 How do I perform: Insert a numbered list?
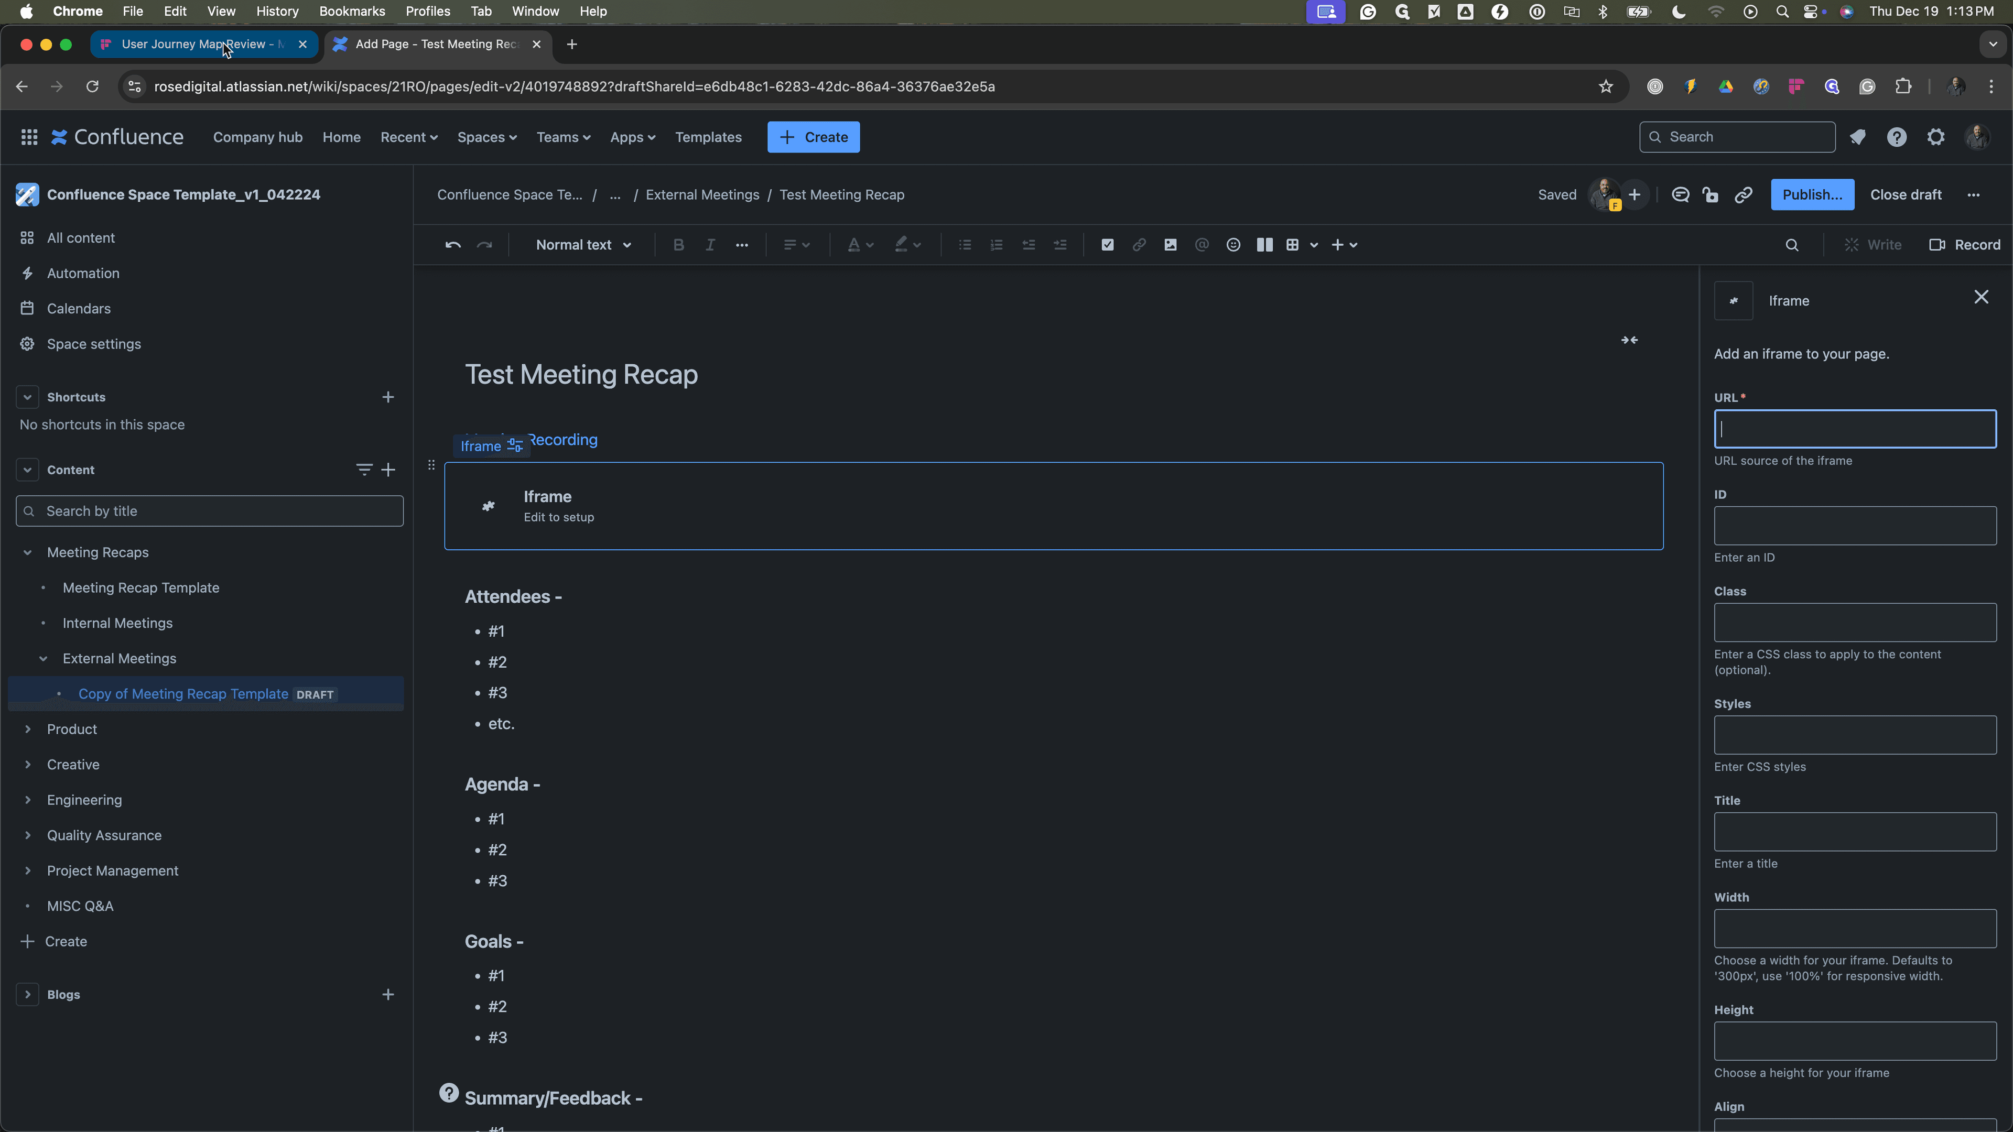point(997,245)
